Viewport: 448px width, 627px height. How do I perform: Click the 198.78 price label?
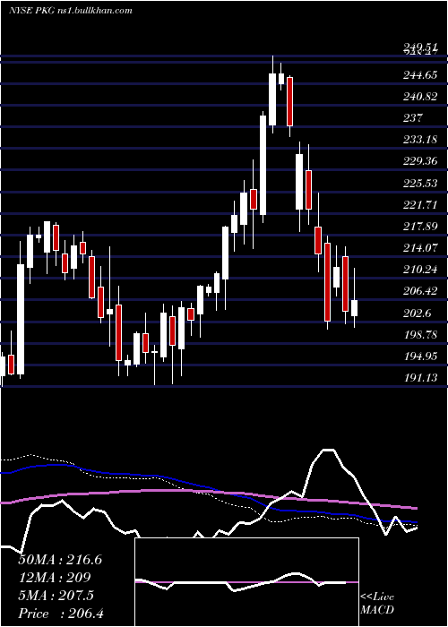(420, 335)
